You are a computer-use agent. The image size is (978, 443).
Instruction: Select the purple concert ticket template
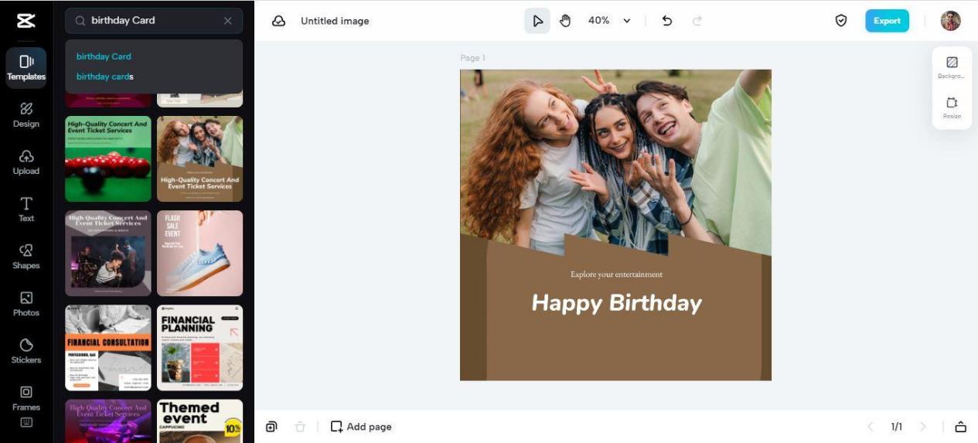click(108, 421)
